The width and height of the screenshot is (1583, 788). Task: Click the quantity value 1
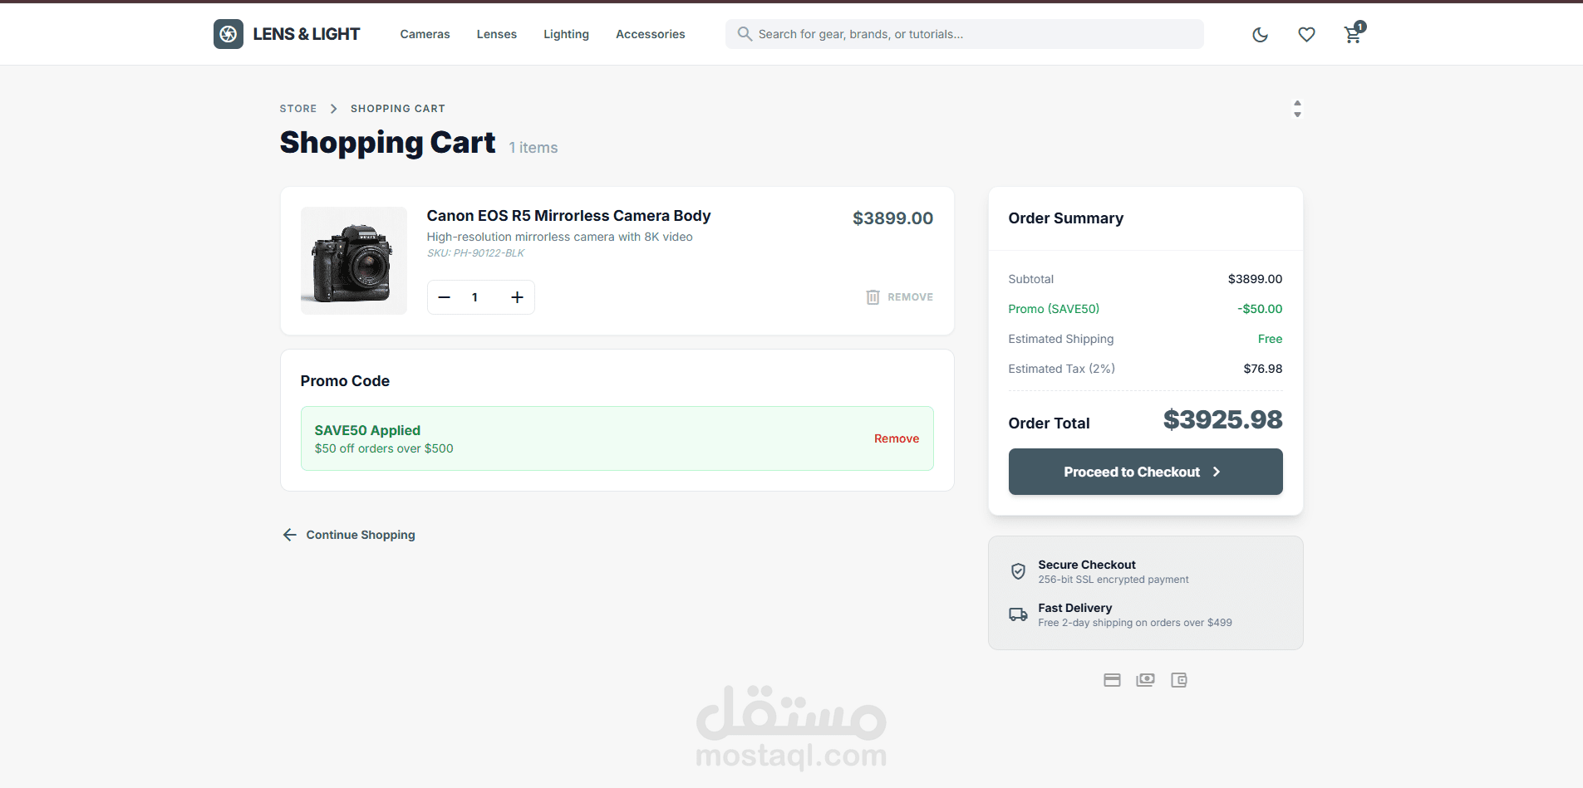474,297
